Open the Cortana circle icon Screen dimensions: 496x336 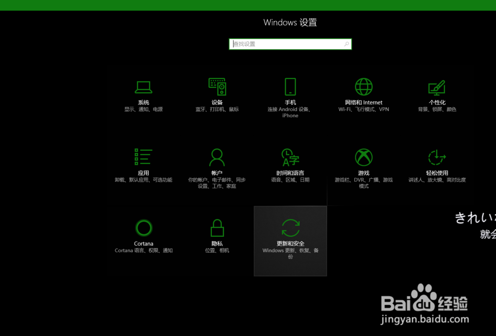tap(144, 228)
